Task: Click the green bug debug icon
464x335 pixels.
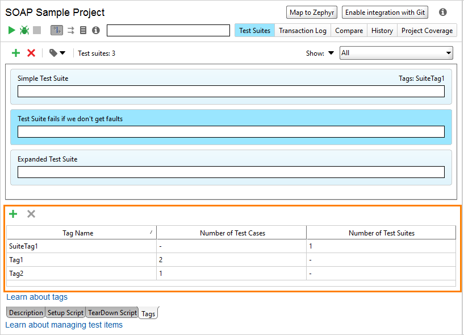Action: point(24,30)
